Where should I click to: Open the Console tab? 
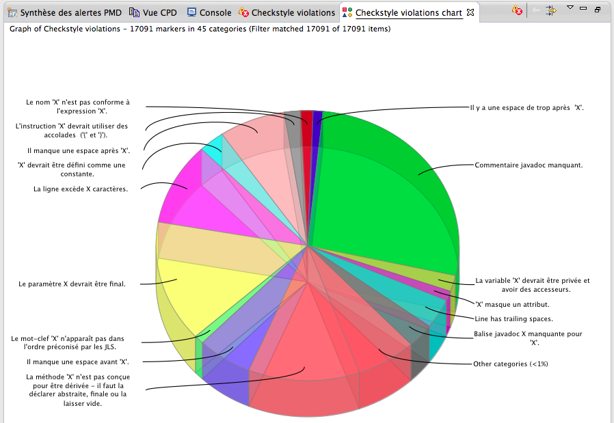[x=215, y=12]
